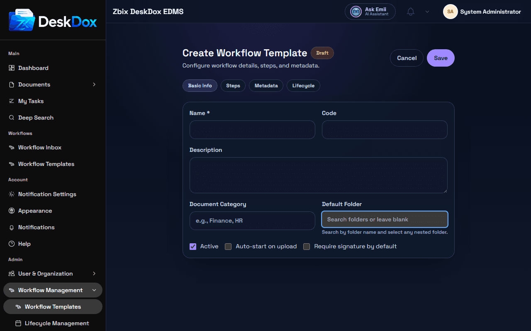
Task: Expand User & Organization chevron
Action: [x=94, y=273]
